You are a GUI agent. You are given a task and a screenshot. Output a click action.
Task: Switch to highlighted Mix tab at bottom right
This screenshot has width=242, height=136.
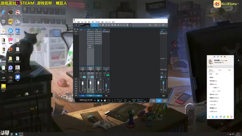pos(159,101)
